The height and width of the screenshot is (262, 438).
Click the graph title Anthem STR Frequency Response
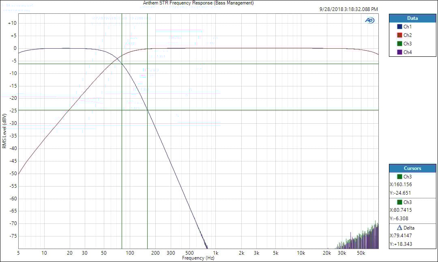pyautogui.click(x=198, y=3)
